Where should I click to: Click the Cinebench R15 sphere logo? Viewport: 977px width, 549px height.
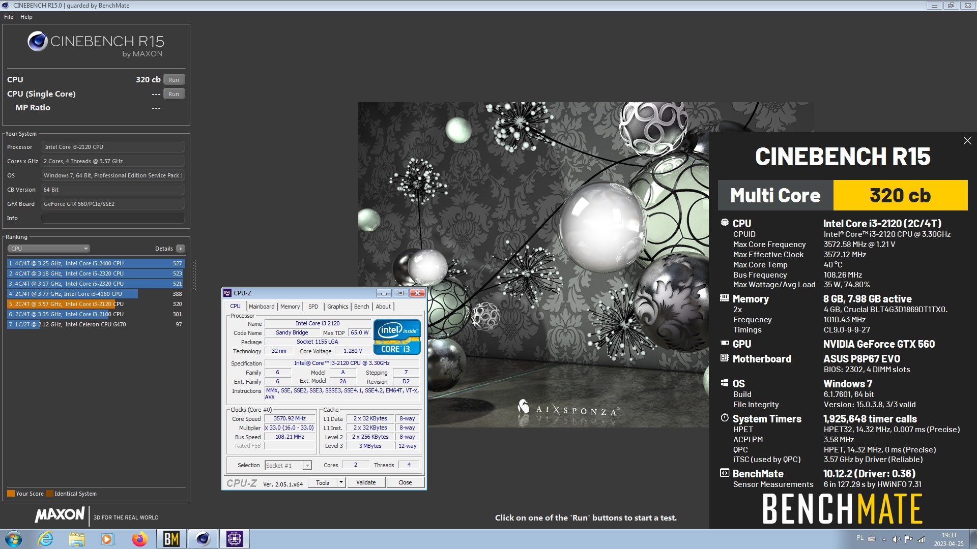[38, 41]
